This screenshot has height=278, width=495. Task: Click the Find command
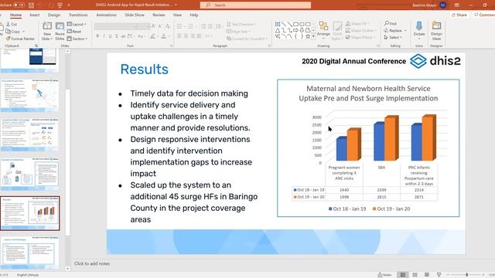click(x=391, y=24)
